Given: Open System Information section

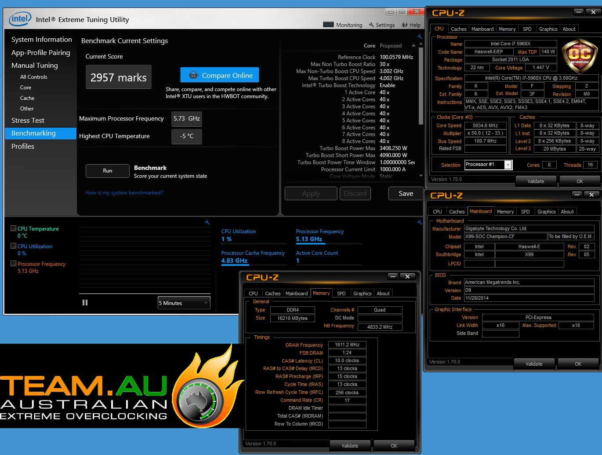Looking at the screenshot, I should [x=41, y=40].
